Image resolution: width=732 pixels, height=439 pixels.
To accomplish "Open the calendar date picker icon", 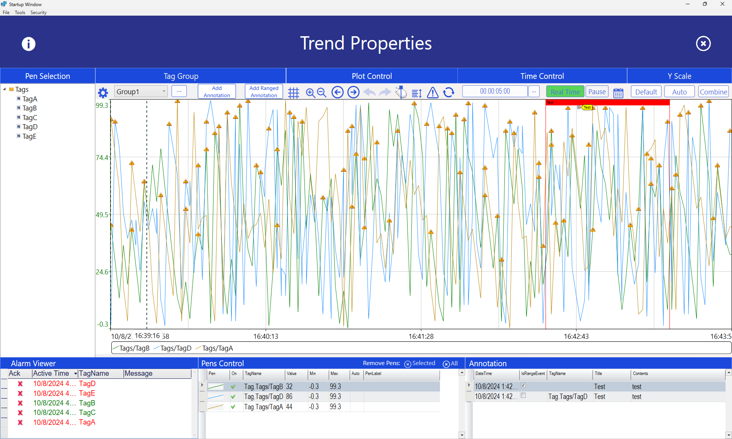I will click(618, 93).
